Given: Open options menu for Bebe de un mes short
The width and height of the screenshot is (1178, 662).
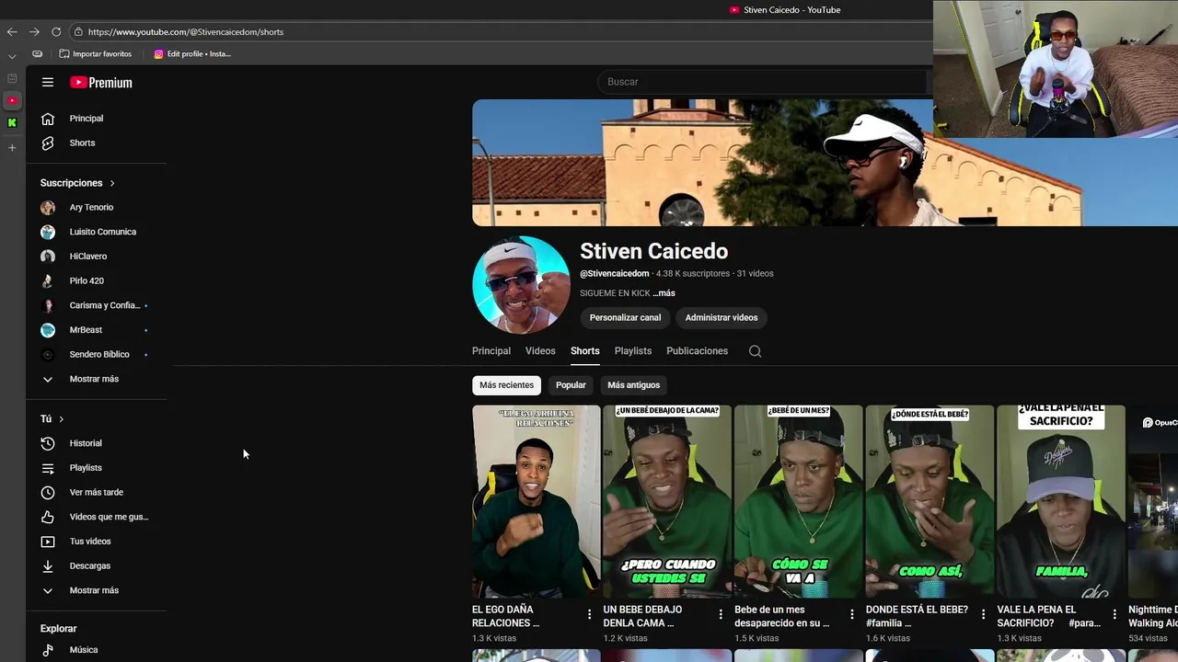Looking at the screenshot, I should tap(851, 614).
